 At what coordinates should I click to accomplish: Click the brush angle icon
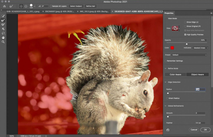click(40, 6)
